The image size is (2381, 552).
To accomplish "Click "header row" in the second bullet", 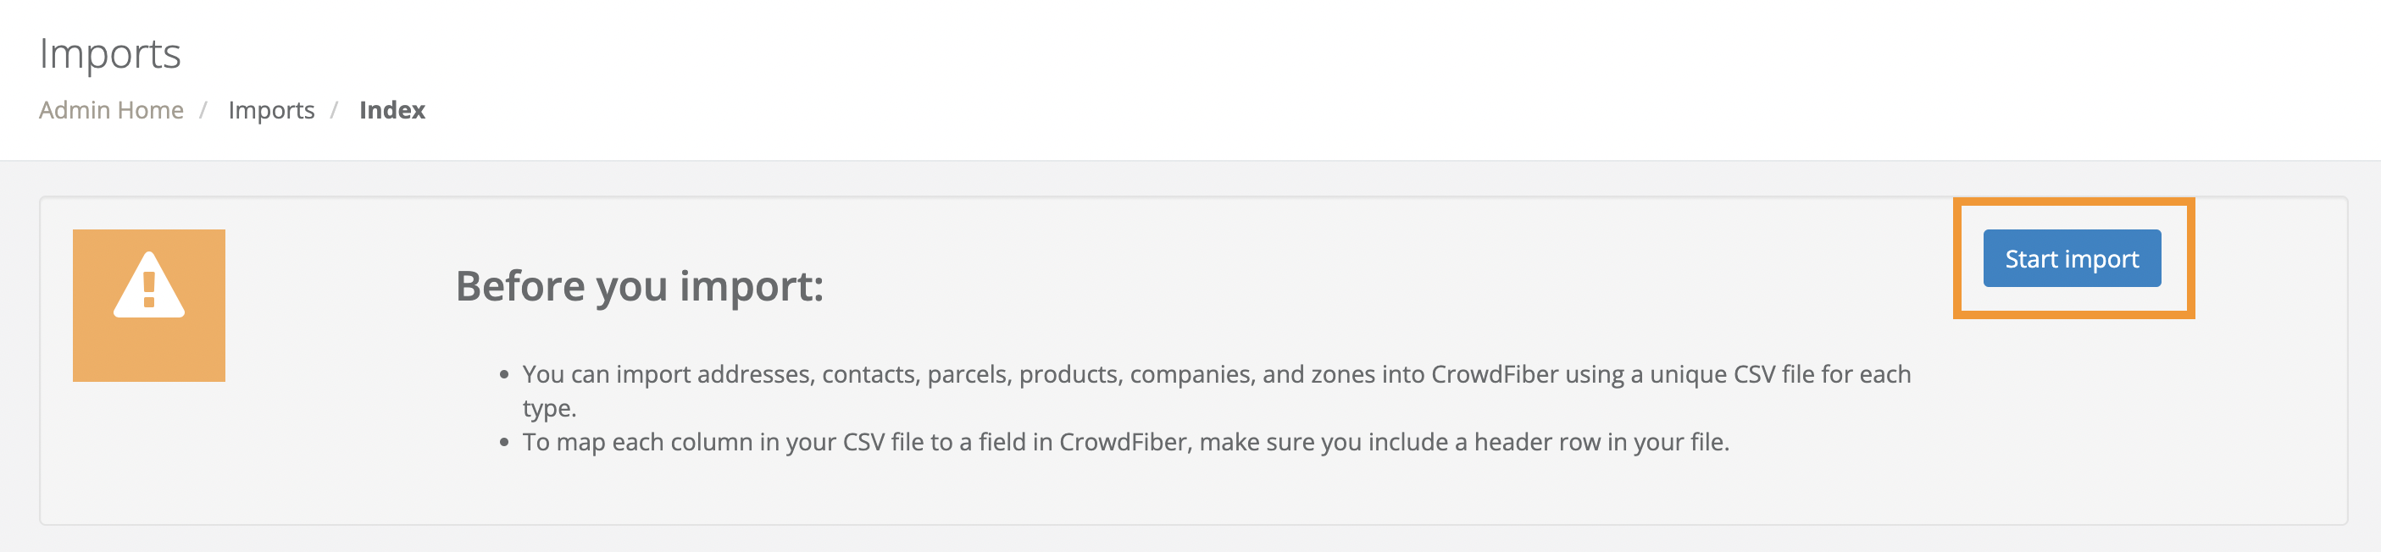I will [x=1536, y=442].
